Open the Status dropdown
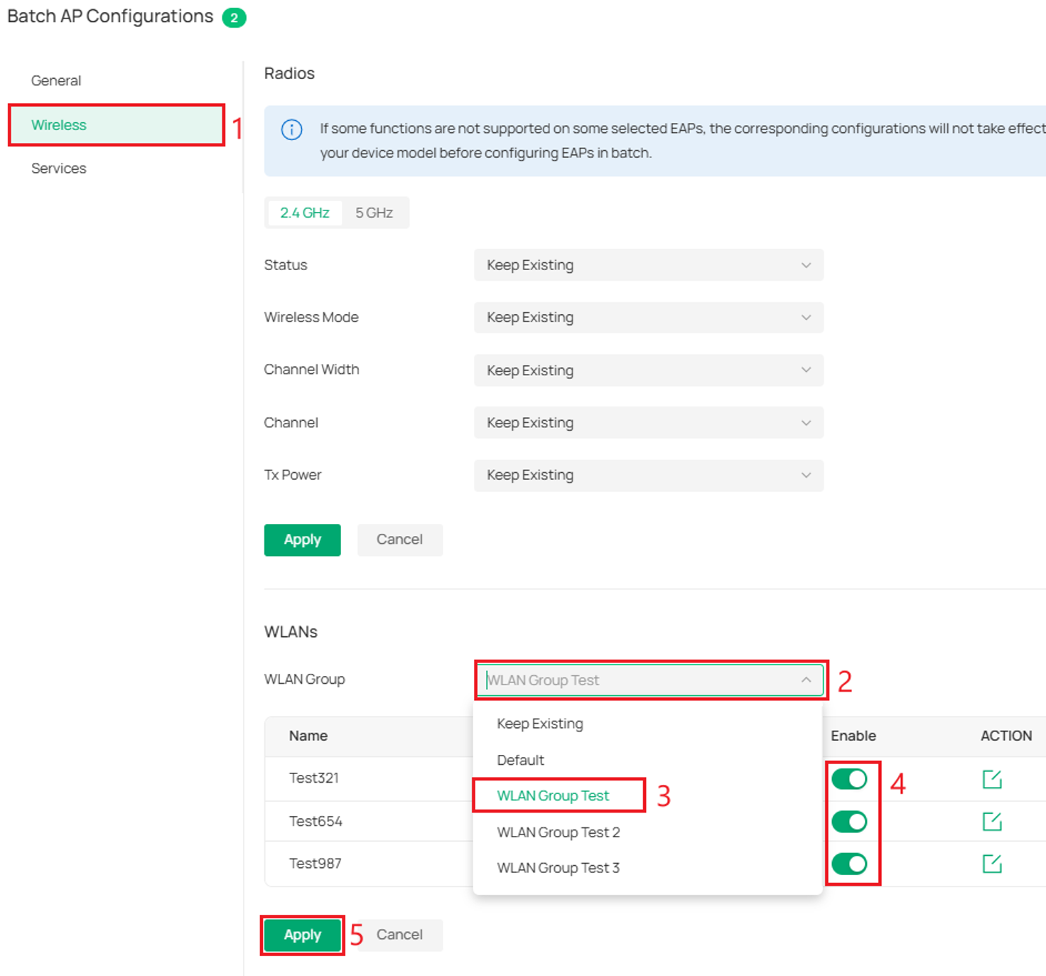Screen dimensions: 1046x976 (648, 264)
